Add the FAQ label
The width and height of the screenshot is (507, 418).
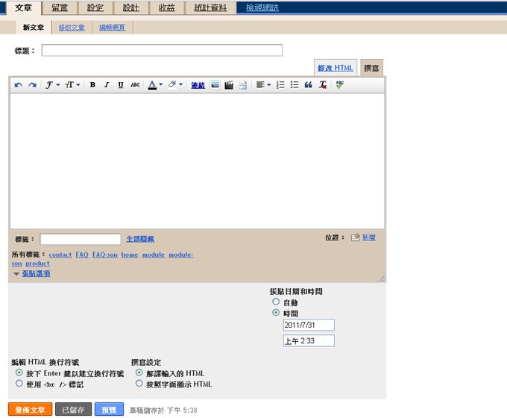pyautogui.click(x=82, y=255)
